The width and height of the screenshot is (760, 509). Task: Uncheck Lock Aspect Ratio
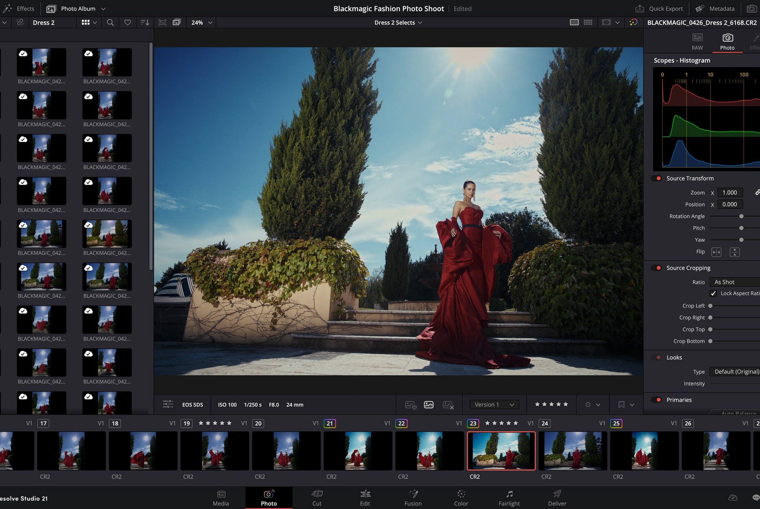point(714,293)
